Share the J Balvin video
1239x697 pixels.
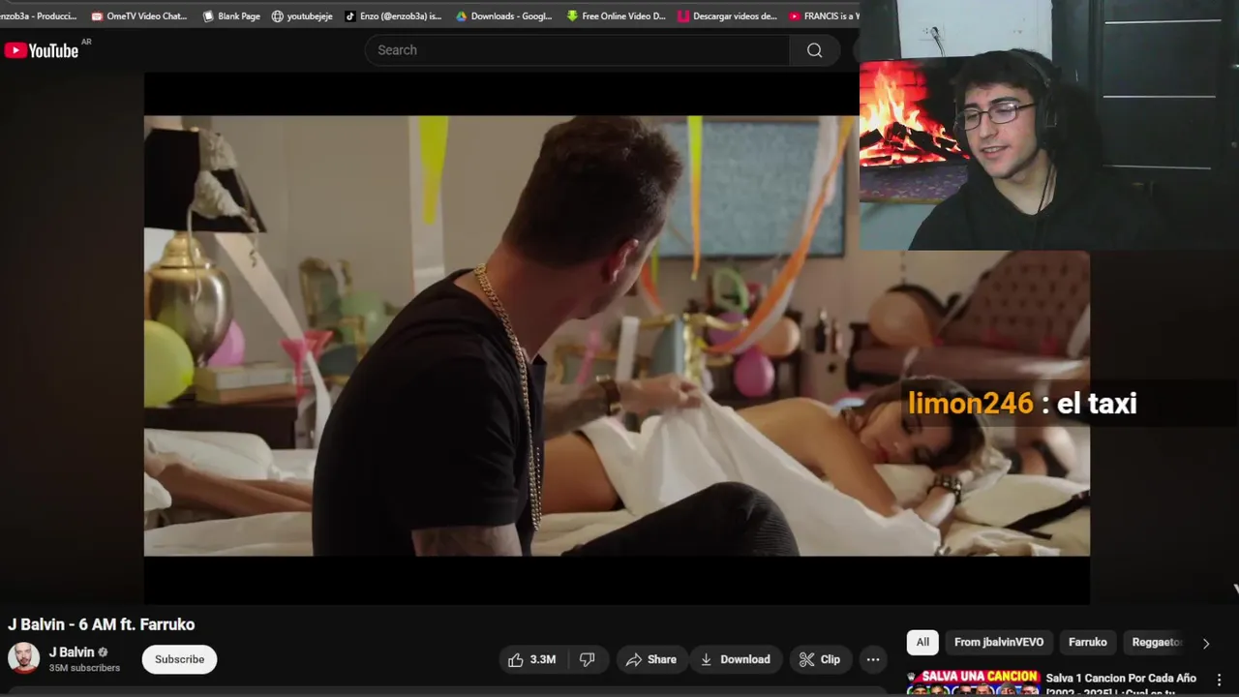pos(651,659)
